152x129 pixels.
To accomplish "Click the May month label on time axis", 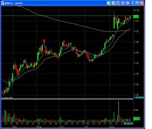I will click(39, 127).
